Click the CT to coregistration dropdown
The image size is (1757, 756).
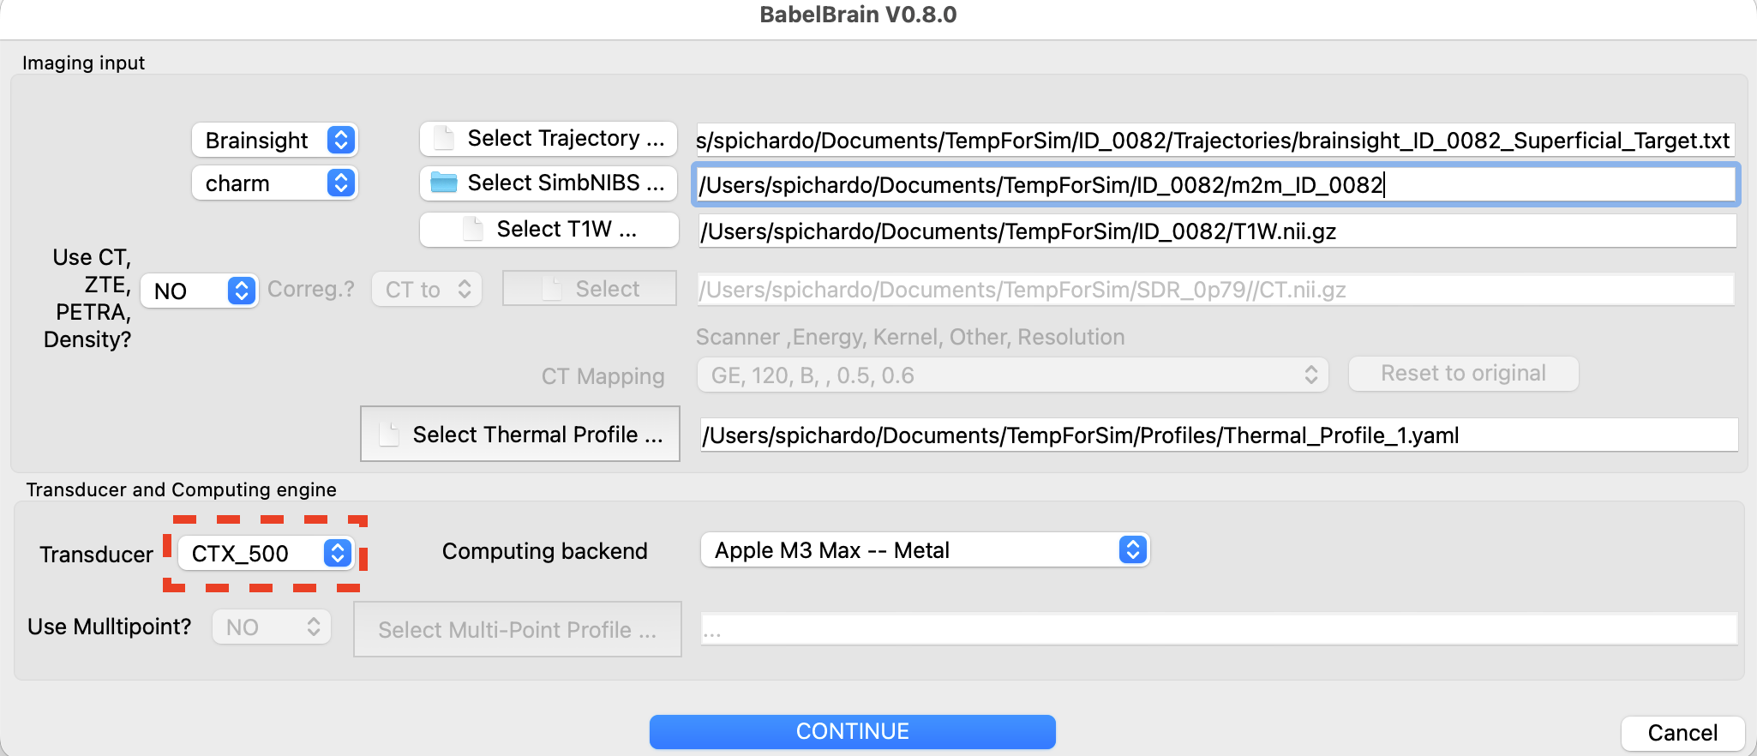(427, 290)
